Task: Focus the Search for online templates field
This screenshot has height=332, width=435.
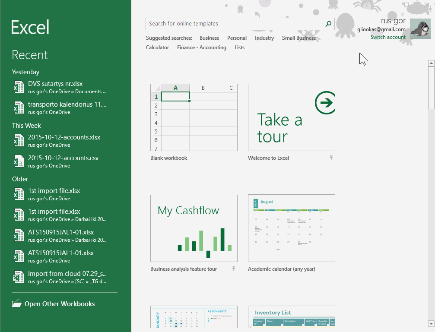Action: [240, 24]
